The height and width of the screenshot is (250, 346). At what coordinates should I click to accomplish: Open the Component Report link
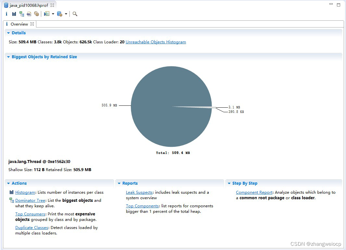pos(254,192)
